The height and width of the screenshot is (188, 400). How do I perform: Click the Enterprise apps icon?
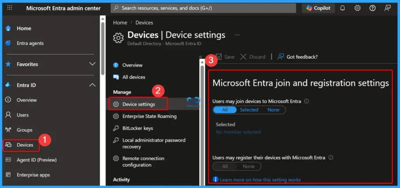(8, 175)
